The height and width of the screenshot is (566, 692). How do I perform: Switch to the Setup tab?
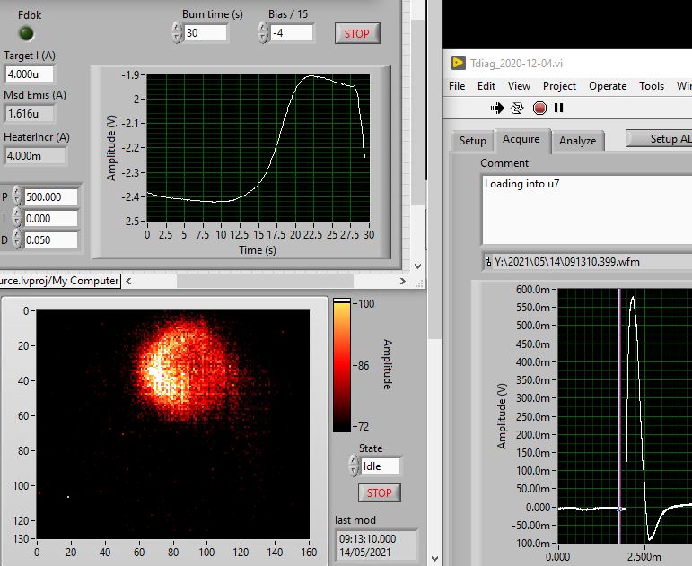click(x=472, y=141)
